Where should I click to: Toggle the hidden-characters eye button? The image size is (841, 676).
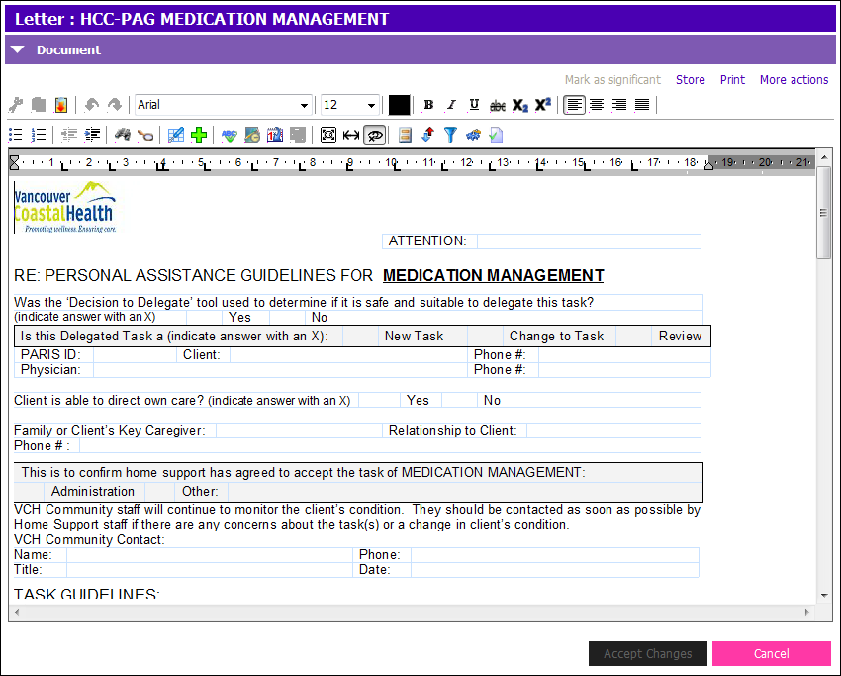point(374,135)
